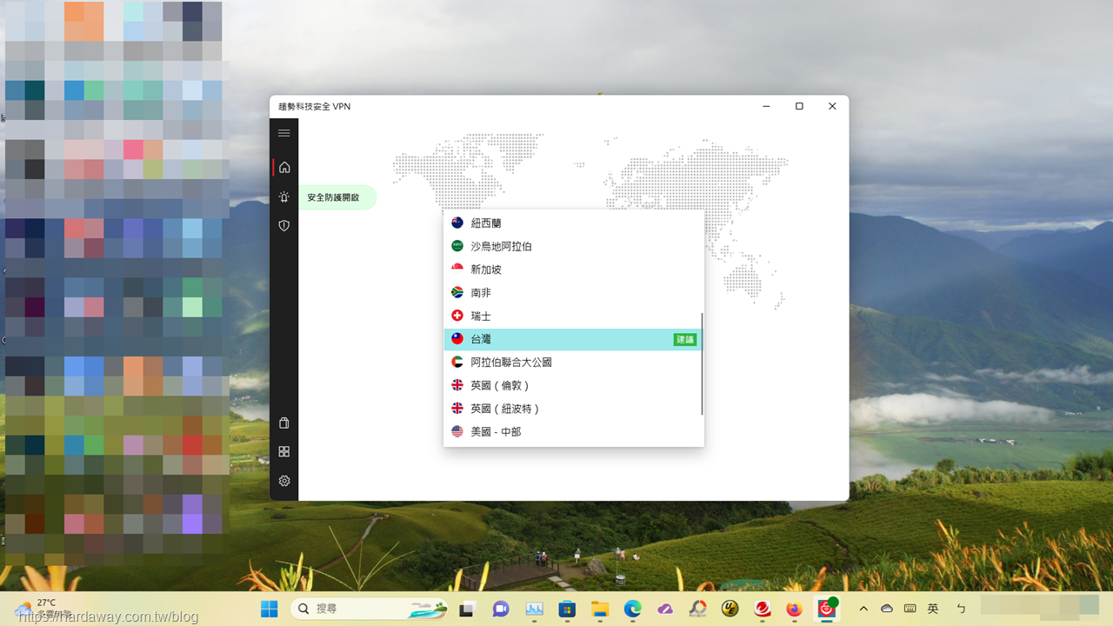Screen dimensions: 1113x626
Task: Open the touch keyboard tray icon
Action: point(910,609)
